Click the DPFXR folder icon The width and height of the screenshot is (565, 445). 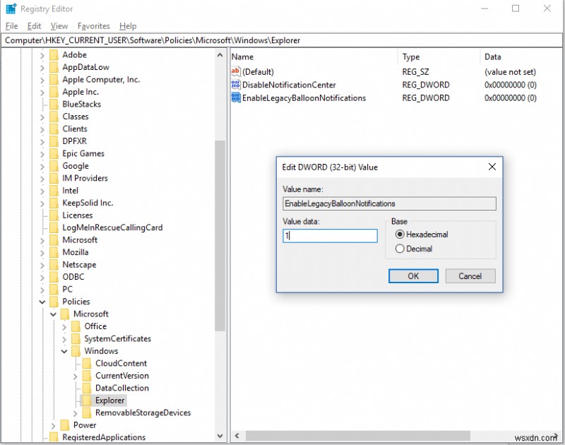54,141
